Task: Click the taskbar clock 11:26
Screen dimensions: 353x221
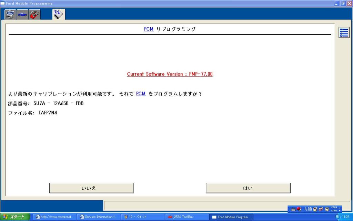Action: click(345, 217)
